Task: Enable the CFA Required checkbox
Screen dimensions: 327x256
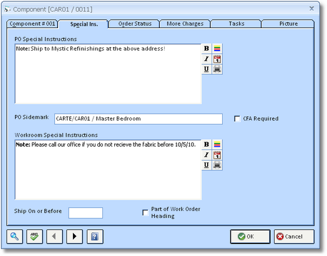Action: [x=237, y=119]
